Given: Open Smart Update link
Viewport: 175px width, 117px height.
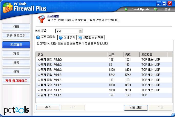Looking at the screenshot, I should pos(140,9).
